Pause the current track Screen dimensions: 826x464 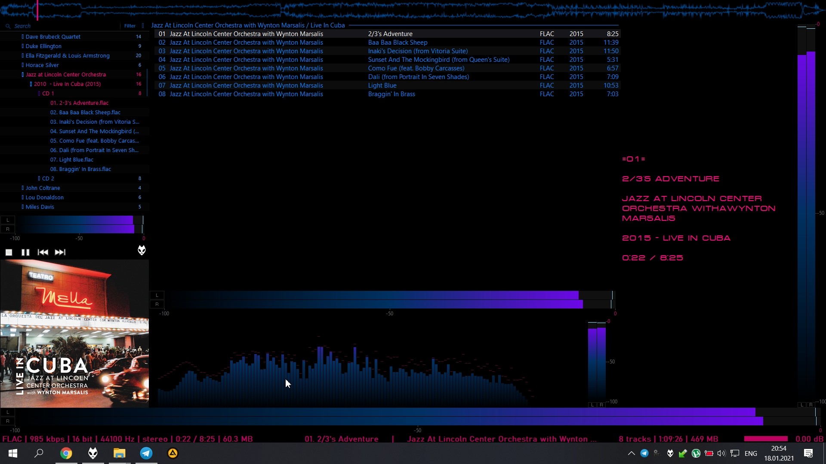[x=25, y=253]
